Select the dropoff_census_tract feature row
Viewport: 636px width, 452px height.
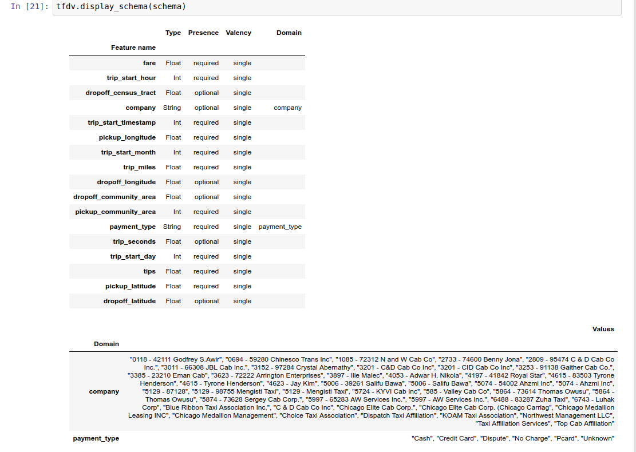(187, 93)
